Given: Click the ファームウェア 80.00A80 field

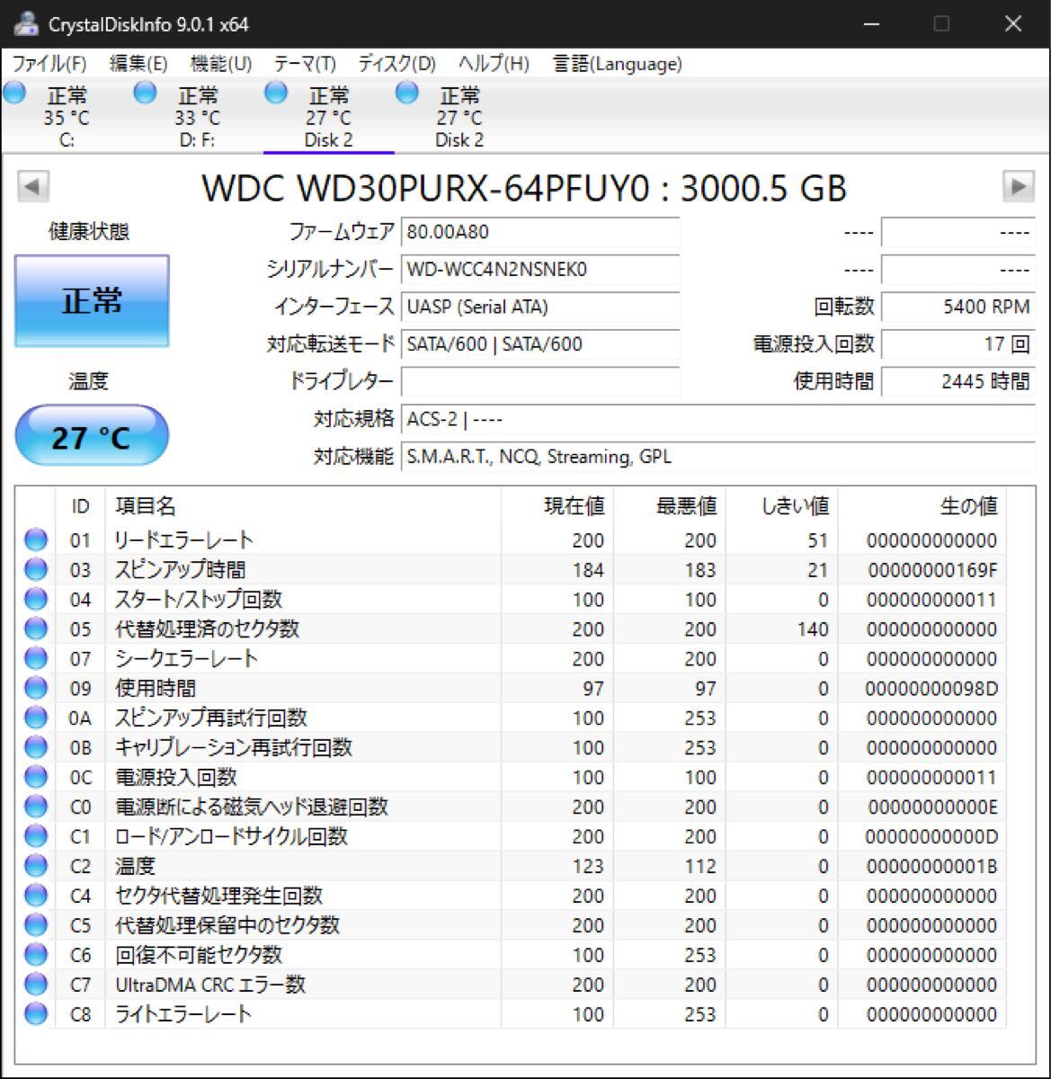Looking at the screenshot, I should tap(539, 232).
